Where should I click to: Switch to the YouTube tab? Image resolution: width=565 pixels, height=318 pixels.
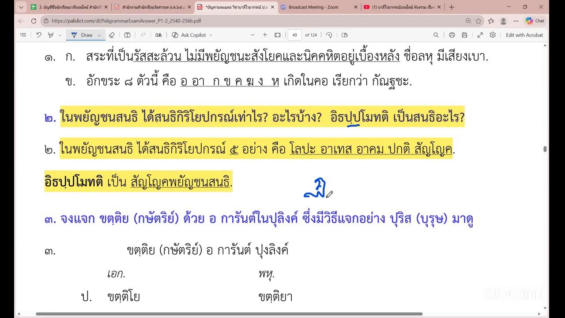(402, 7)
